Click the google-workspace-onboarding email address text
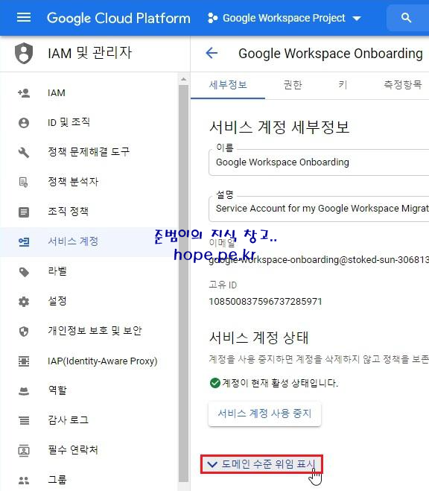The width and height of the screenshot is (429, 491). pos(319,260)
